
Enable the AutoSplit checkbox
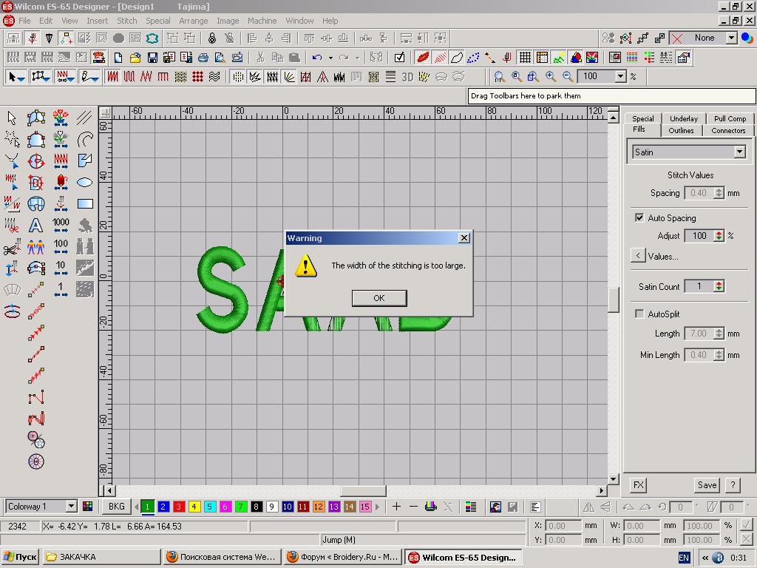[639, 314]
